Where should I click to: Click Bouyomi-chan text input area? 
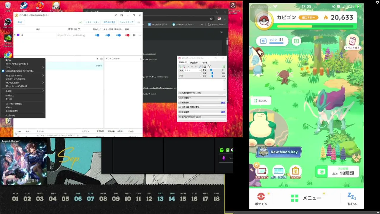coord(202,85)
